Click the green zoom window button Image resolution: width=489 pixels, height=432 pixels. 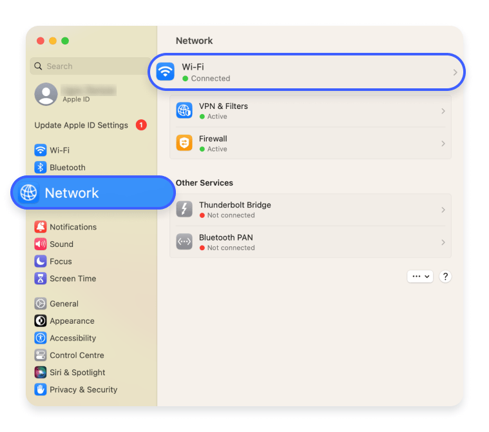[x=65, y=41]
